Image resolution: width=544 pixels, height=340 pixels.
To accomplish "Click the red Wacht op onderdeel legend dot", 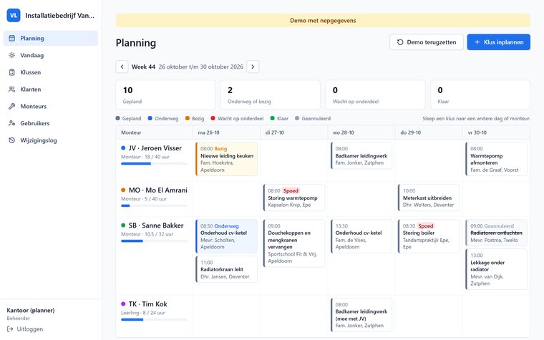I will pos(213,118).
